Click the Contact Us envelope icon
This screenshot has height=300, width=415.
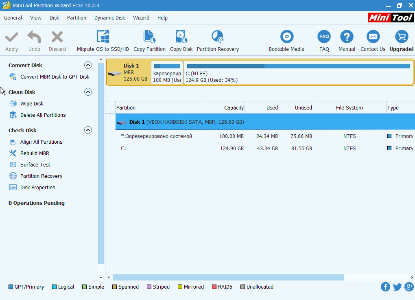373,37
